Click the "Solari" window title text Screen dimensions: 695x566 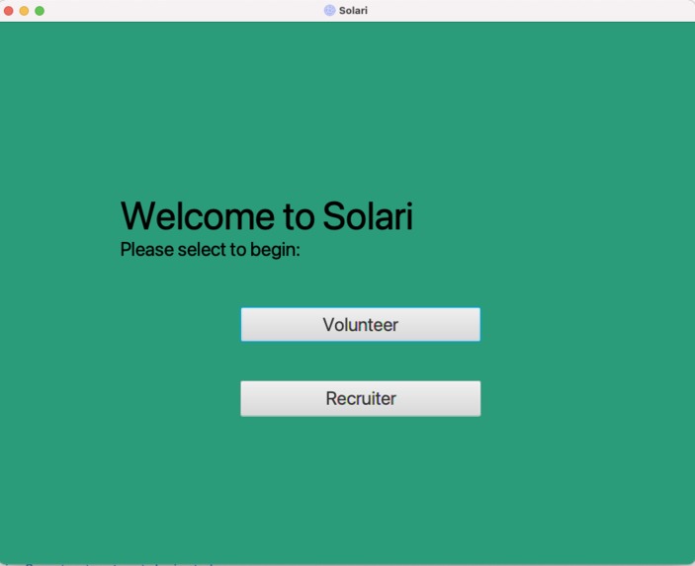(x=353, y=10)
